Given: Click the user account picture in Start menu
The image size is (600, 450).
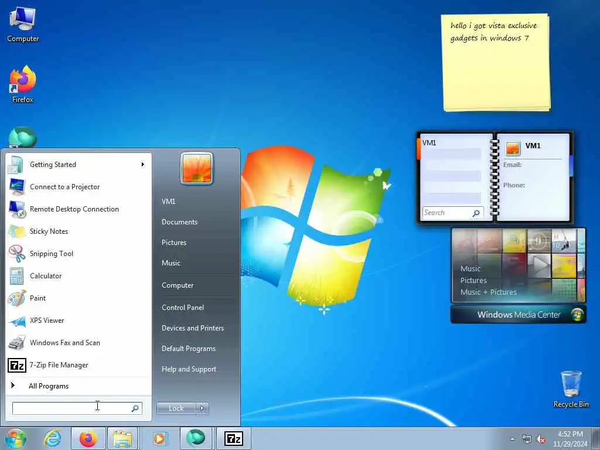Looking at the screenshot, I should pos(197,168).
